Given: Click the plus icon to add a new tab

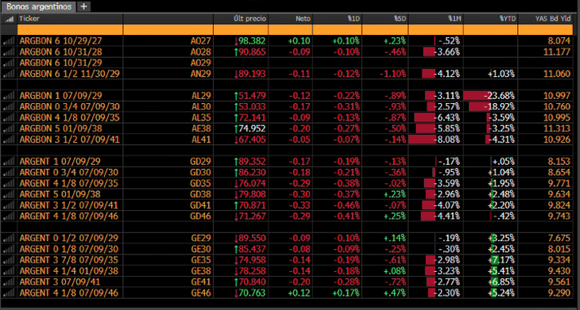Looking at the screenshot, I should tap(84, 6).
